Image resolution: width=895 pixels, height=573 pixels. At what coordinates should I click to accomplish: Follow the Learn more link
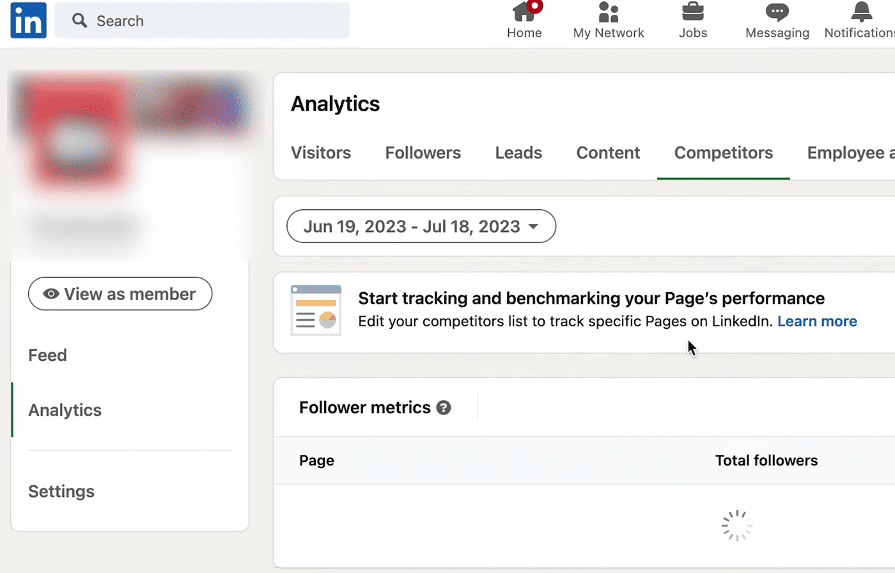tap(817, 321)
